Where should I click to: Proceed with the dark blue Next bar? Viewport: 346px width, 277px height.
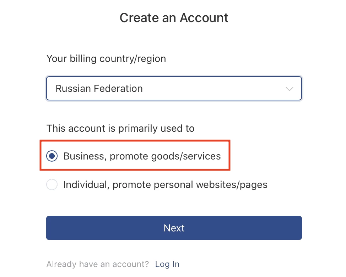[x=174, y=228]
